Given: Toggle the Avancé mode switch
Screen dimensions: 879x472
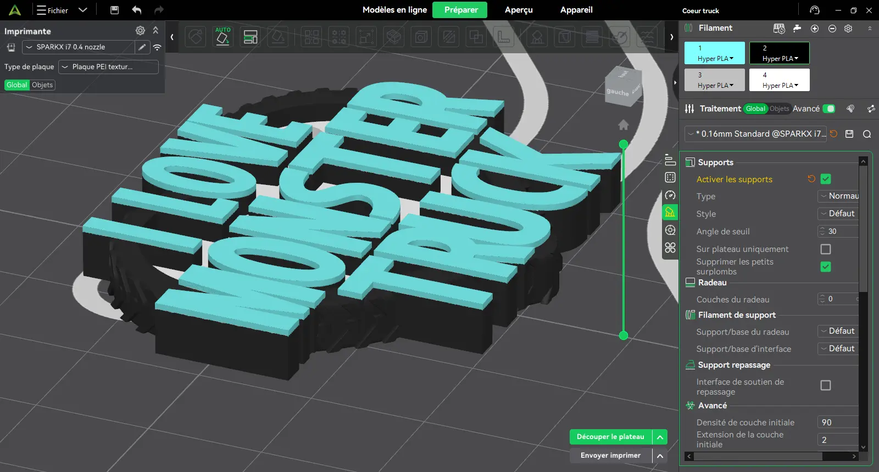Looking at the screenshot, I should point(830,109).
